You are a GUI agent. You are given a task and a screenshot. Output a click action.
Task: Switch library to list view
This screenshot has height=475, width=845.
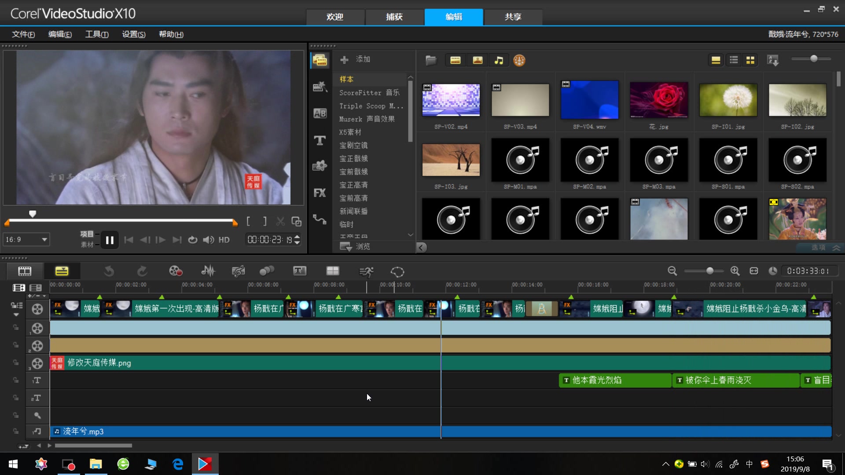click(734, 60)
